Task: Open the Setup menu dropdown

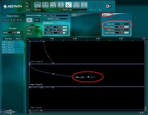Action: 29,10
